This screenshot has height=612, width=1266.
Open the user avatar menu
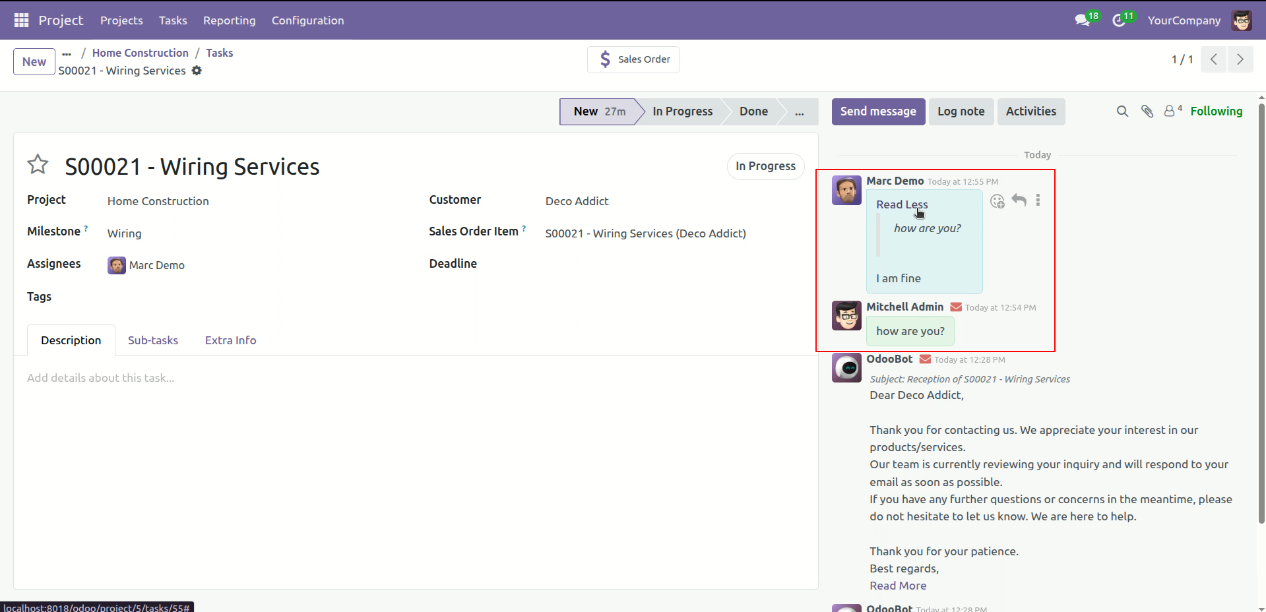1242,20
